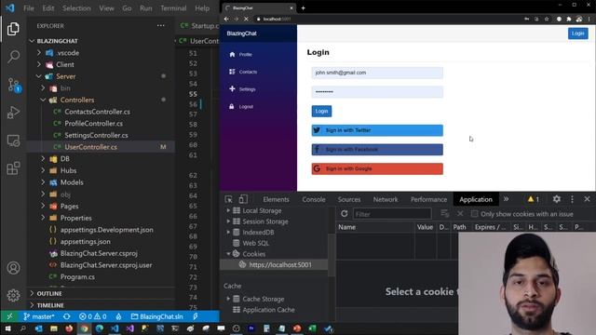Click the browser back arrow
Screen dimensions: 596x335
pos(226,19)
